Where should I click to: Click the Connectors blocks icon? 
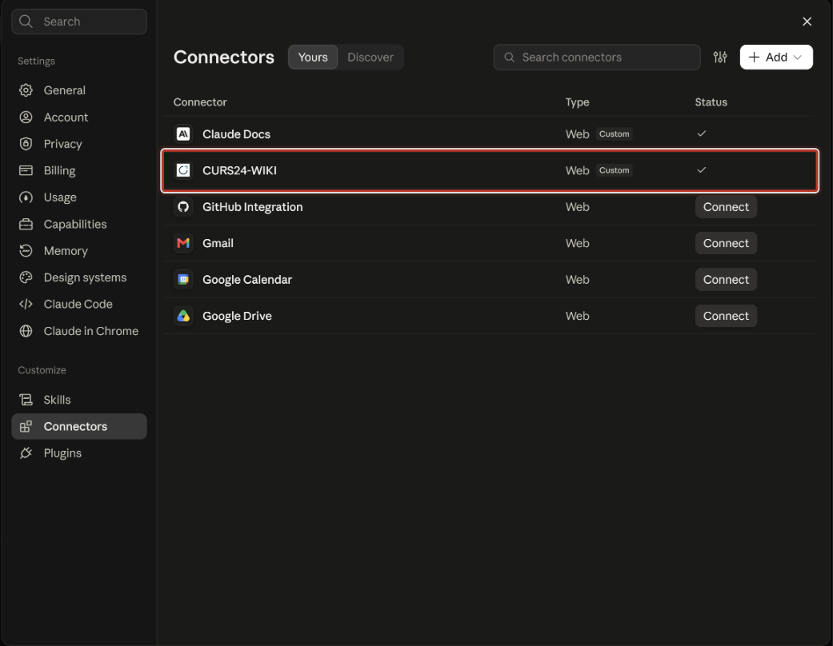tap(26, 426)
